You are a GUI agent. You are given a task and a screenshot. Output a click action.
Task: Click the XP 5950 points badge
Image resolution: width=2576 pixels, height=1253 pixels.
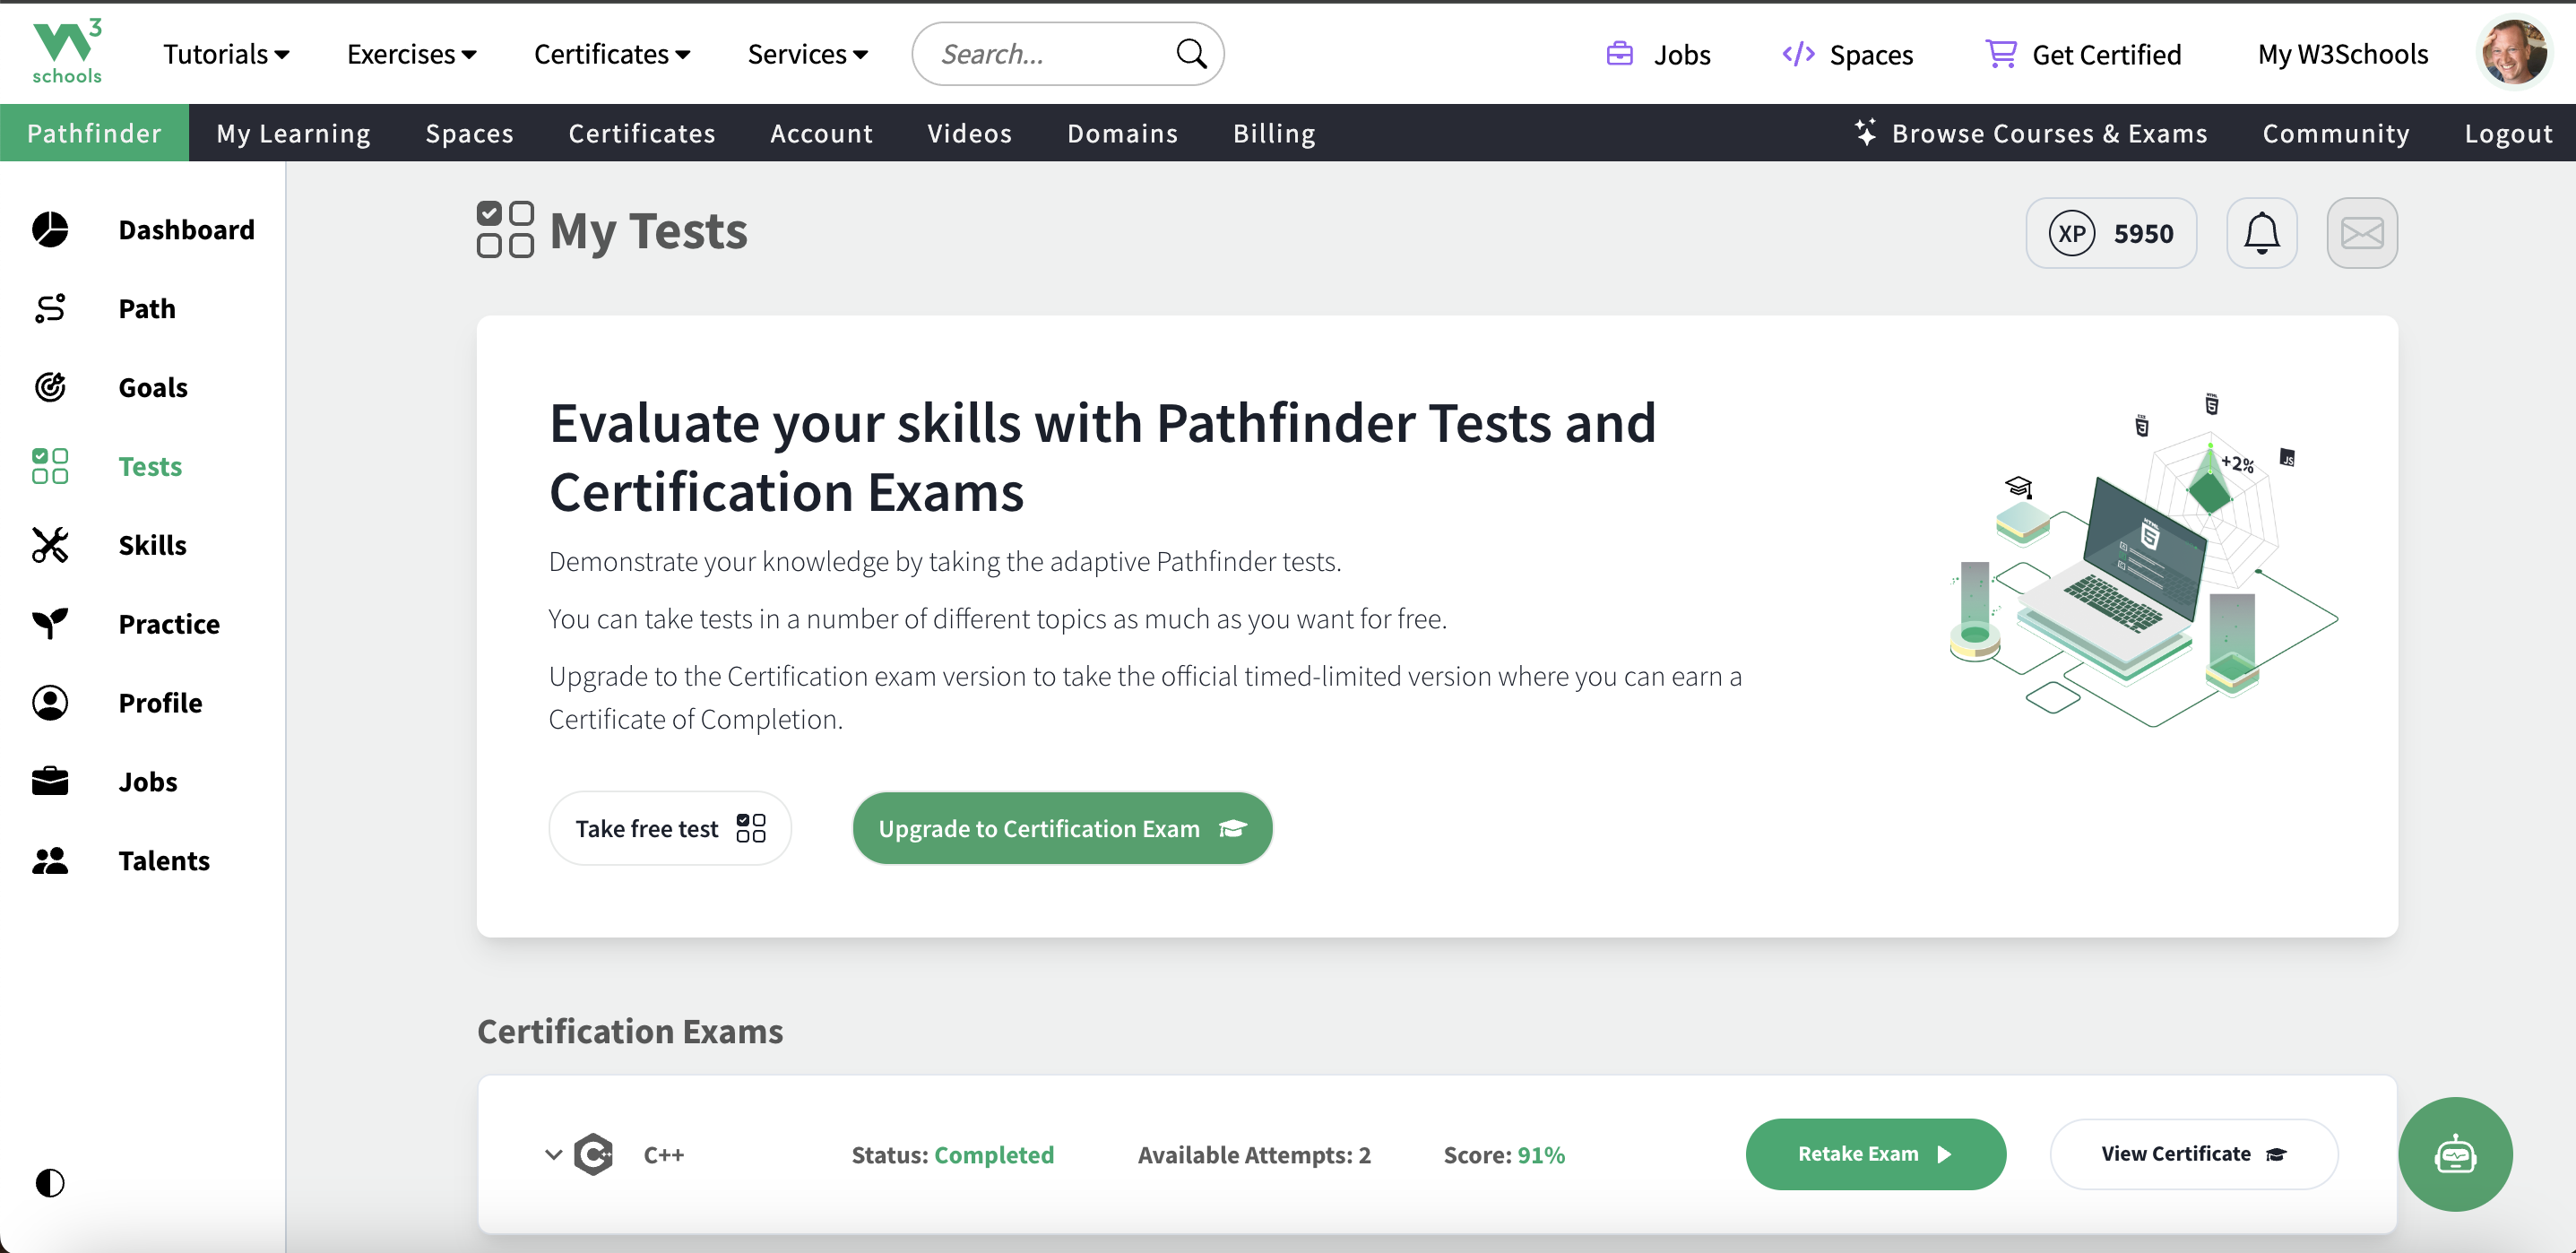[x=2110, y=233]
